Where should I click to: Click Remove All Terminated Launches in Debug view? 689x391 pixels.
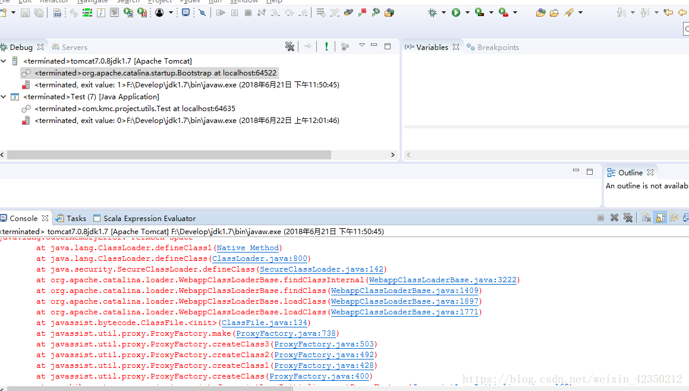pyautogui.click(x=290, y=46)
